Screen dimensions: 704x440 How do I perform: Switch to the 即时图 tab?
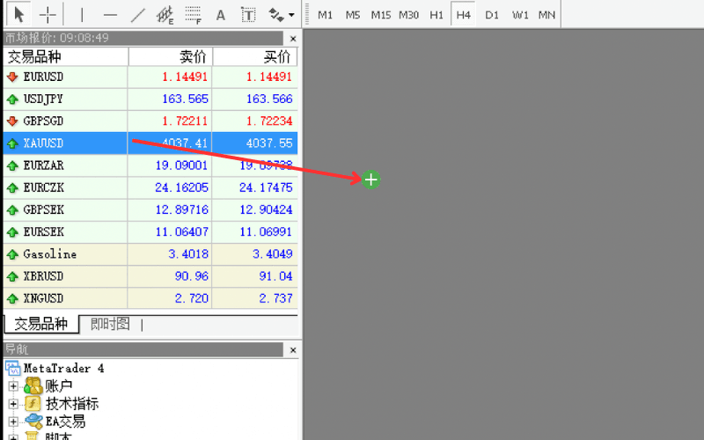[x=110, y=324]
